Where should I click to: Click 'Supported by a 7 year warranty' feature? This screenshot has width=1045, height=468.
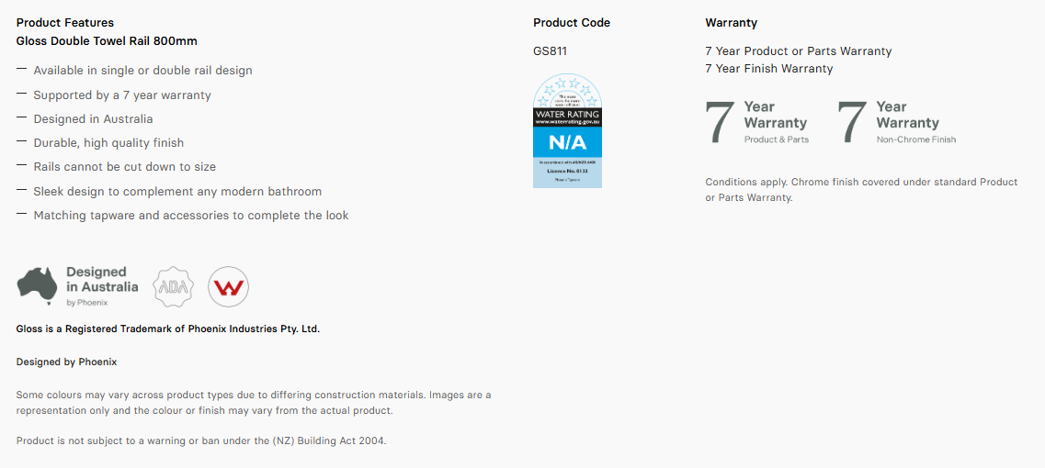[x=122, y=95]
